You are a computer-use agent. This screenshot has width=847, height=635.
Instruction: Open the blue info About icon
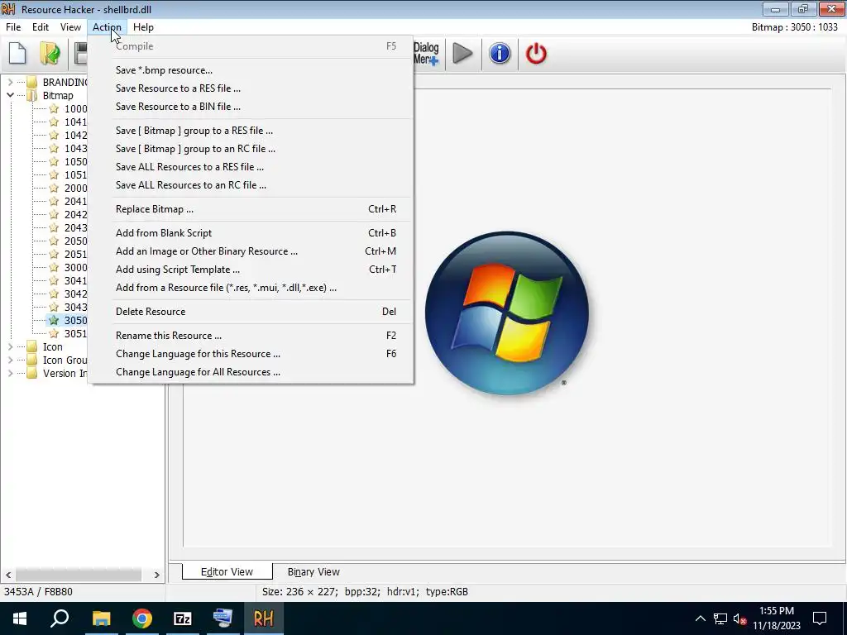point(500,54)
